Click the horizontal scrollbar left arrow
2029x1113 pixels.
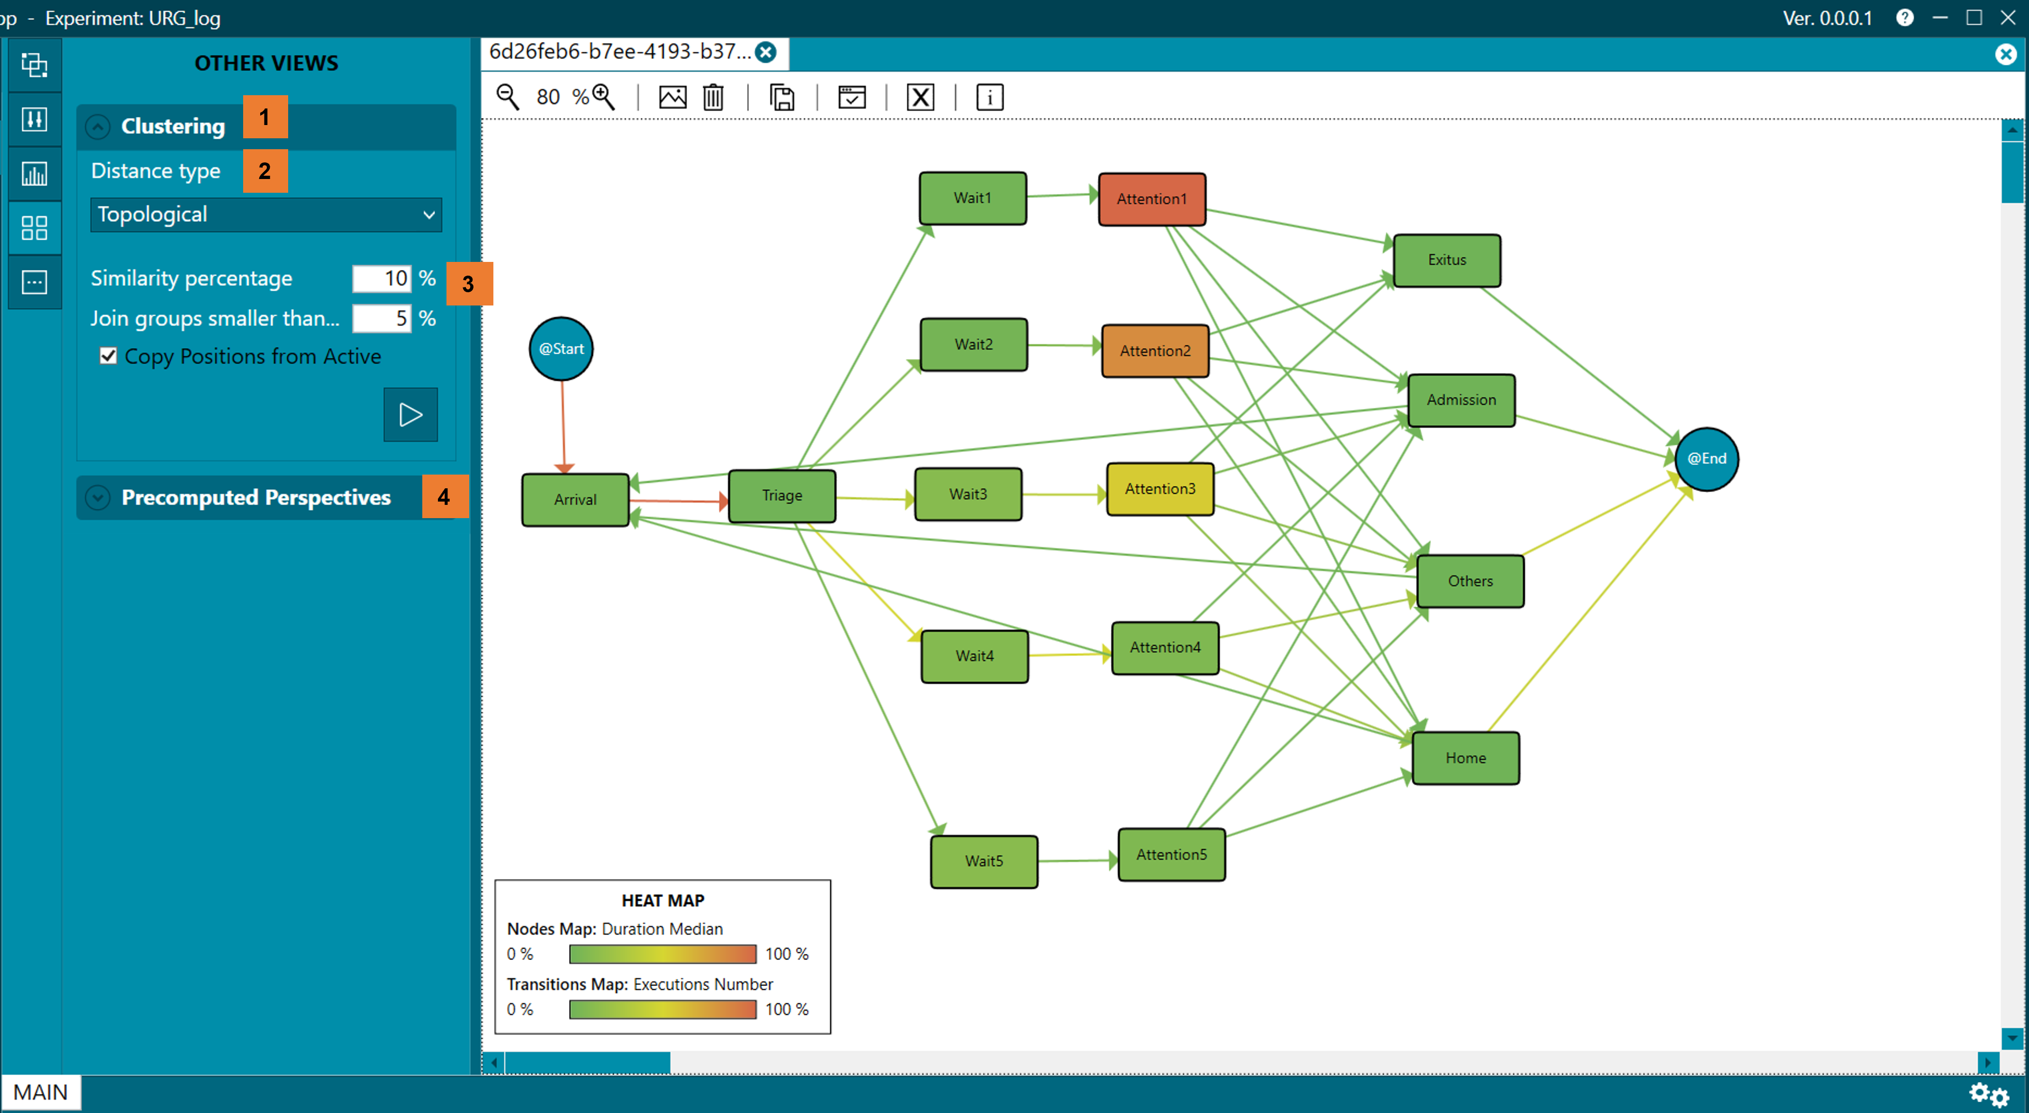point(494,1063)
